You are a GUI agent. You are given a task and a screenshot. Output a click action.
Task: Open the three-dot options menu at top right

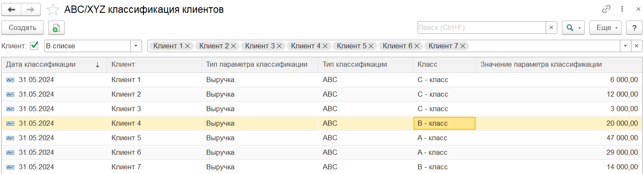(x=622, y=9)
